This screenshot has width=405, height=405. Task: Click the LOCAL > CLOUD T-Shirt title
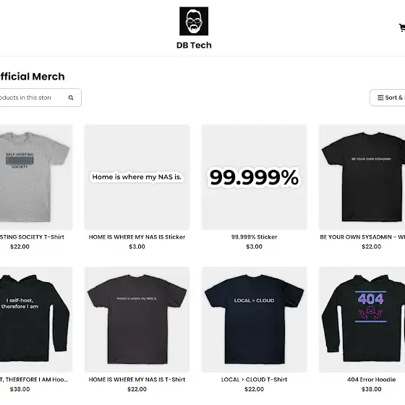(254, 380)
